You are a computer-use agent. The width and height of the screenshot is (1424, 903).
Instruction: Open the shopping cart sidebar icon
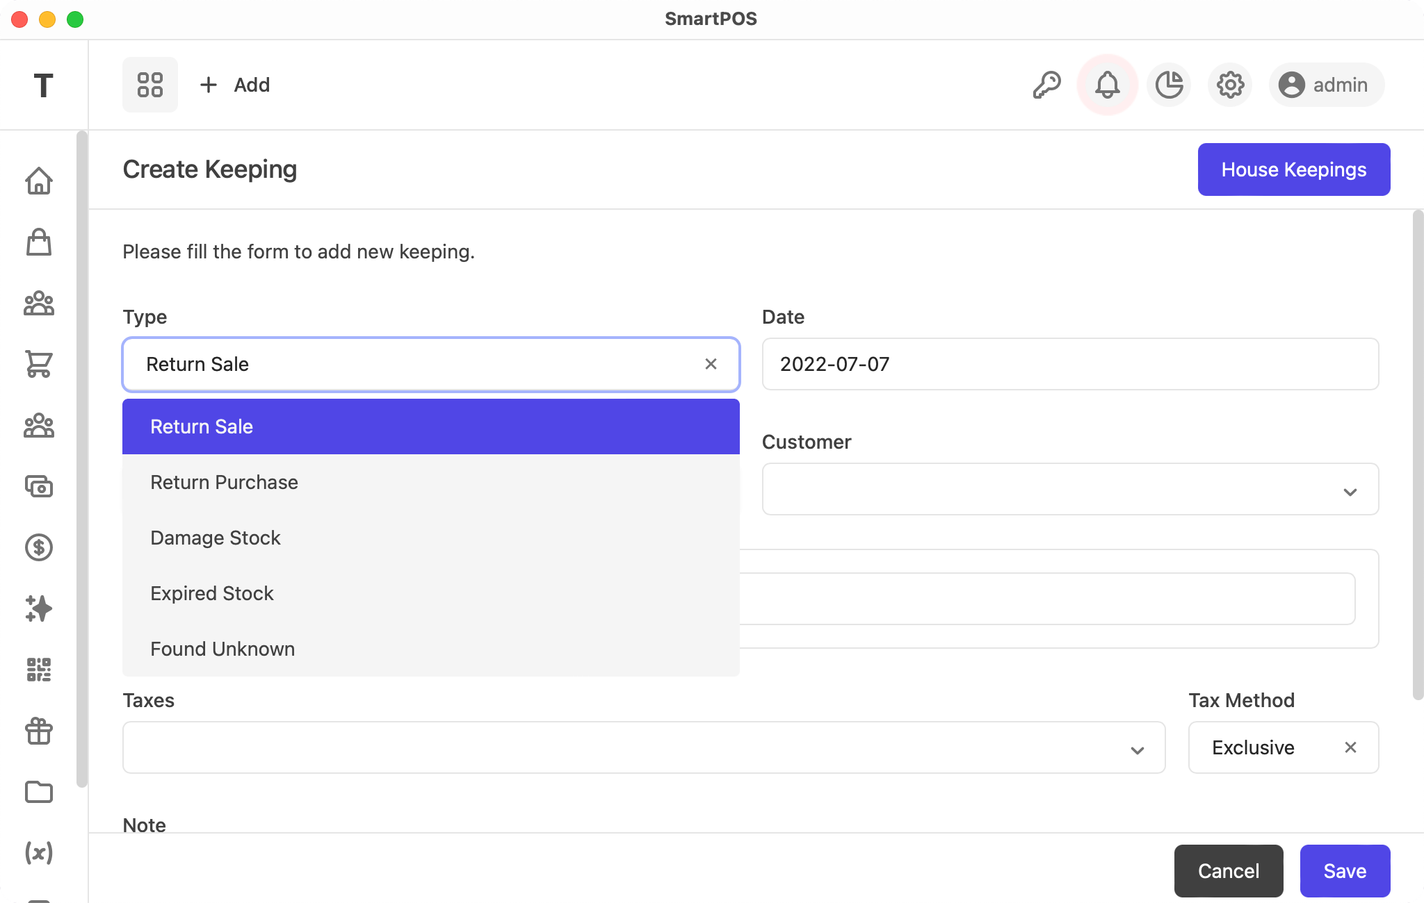[x=39, y=363]
